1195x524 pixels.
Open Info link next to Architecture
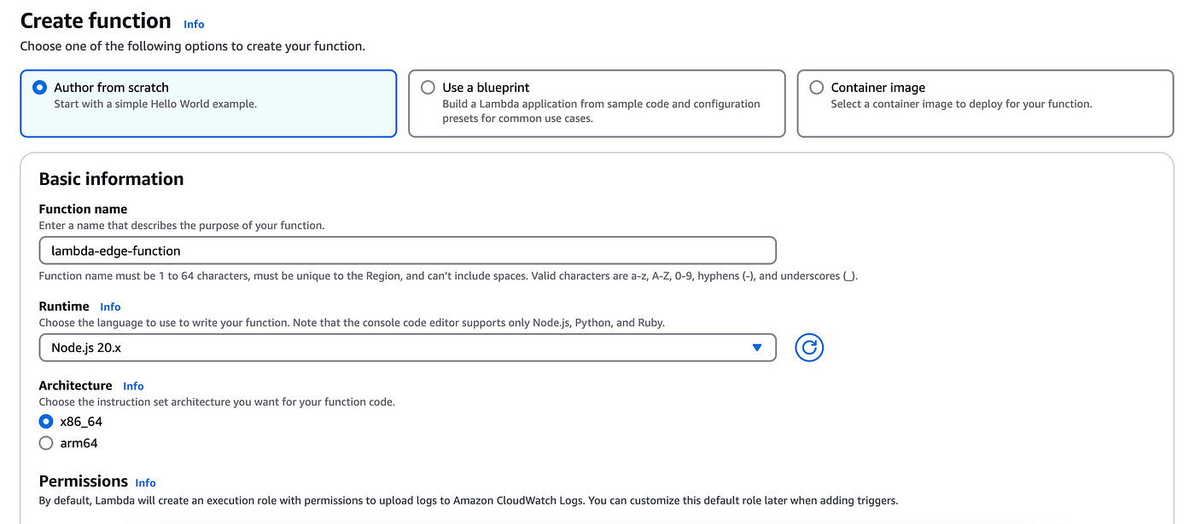[133, 386]
